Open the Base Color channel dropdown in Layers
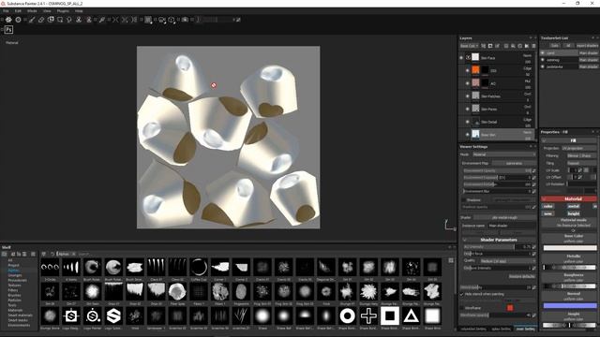600x337 pixels. click(x=469, y=46)
